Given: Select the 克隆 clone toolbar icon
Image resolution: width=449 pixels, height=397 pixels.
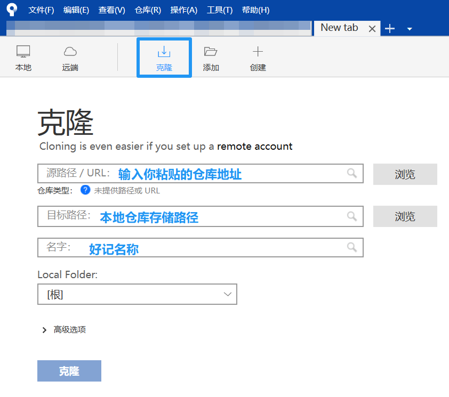Looking at the screenshot, I should coord(164,58).
